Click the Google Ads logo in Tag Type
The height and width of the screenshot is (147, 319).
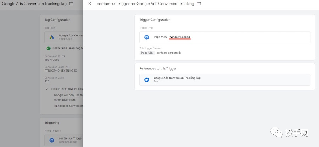point(51,37)
